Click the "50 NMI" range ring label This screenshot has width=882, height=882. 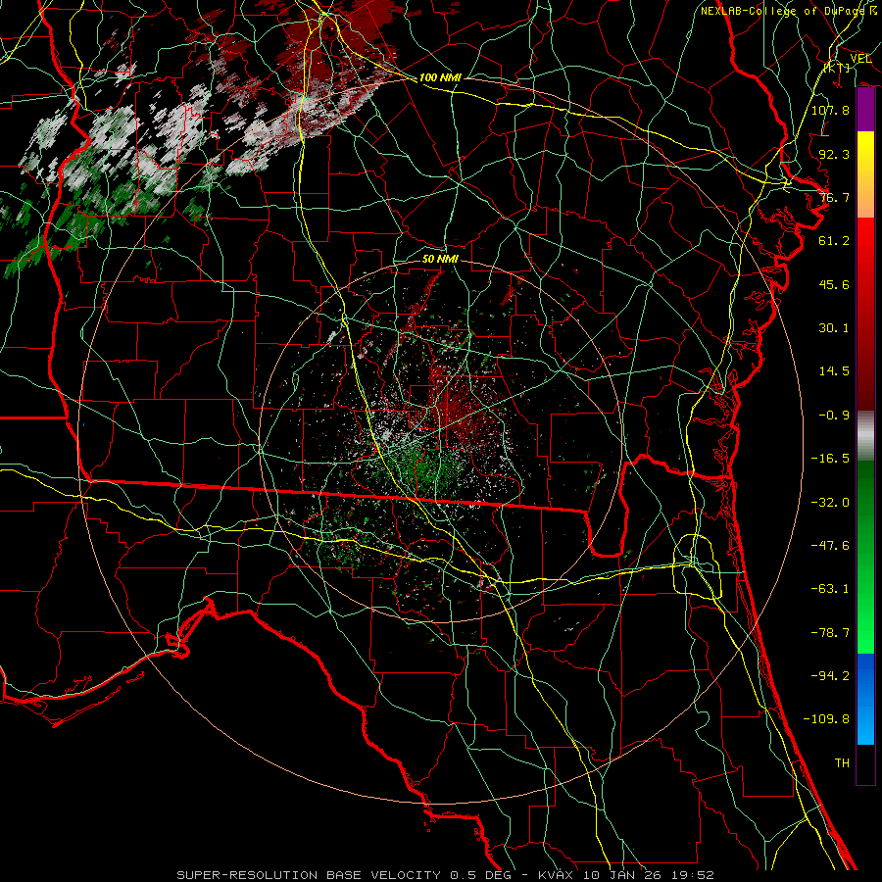click(x=440, y=259)
